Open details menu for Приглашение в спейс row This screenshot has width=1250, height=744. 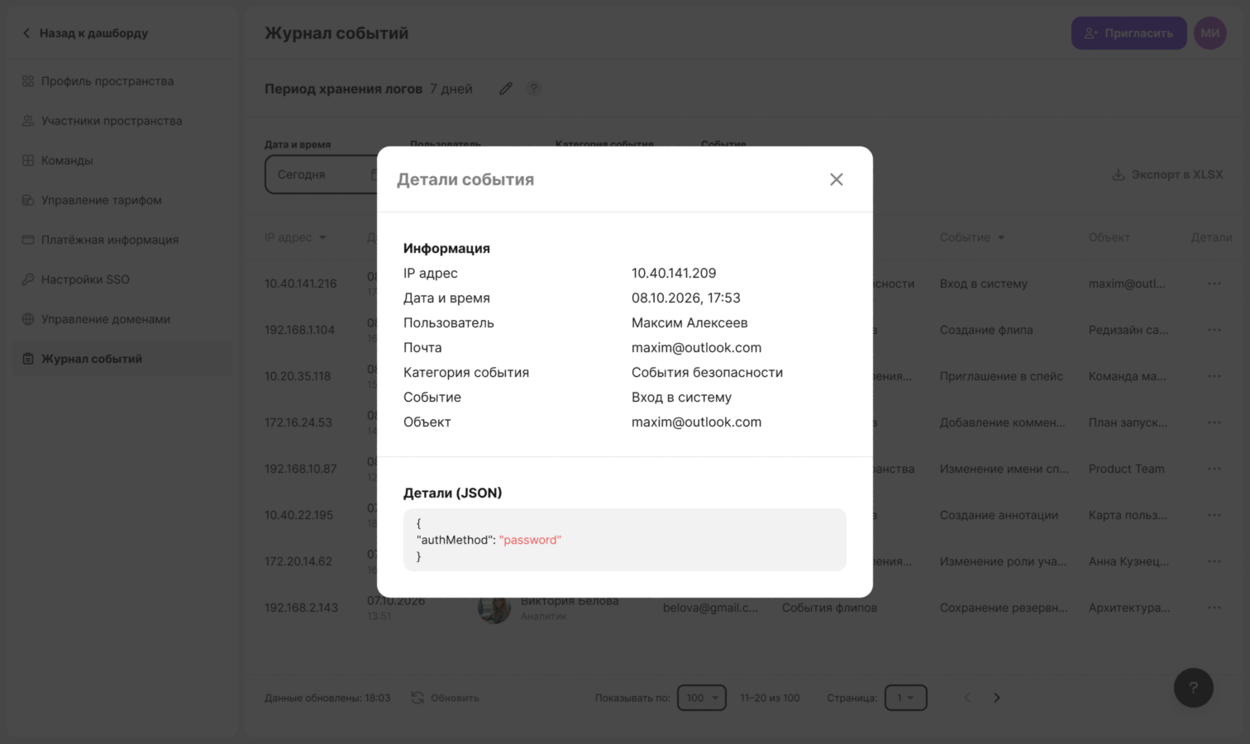[x=1214, y=376]
